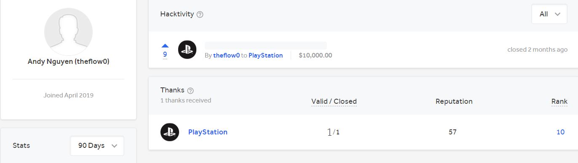Image resolution: width=578 pixels, height=163 pixels.
Task: Click the vote count 9
Action: [165, 54]
